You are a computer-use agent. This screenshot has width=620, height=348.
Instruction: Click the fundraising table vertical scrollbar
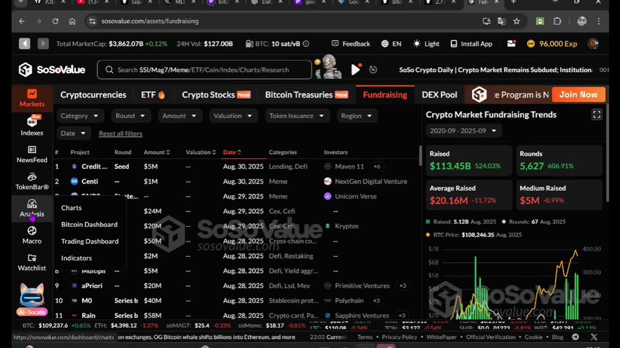pos(419,155)
